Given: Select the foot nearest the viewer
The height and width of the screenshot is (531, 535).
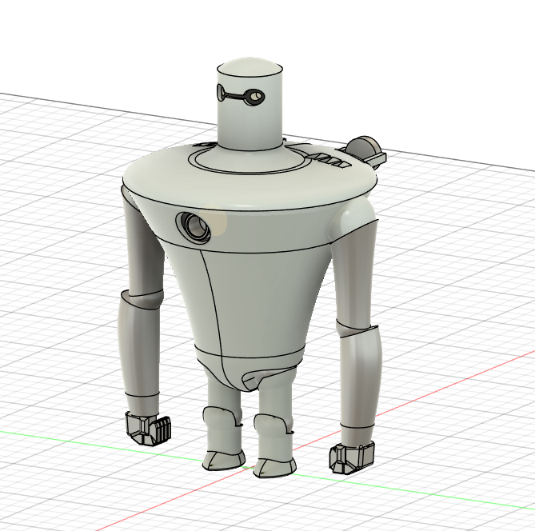Looking at the screenshot, I should point(274,467).
